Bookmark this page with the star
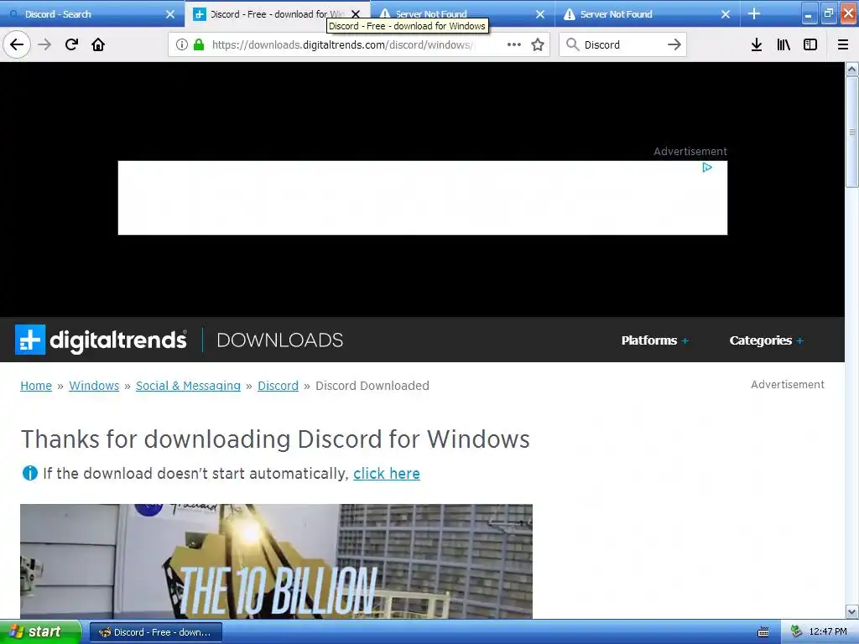Image resolution: width=859 pixels, height=644 pixels. 538,44
